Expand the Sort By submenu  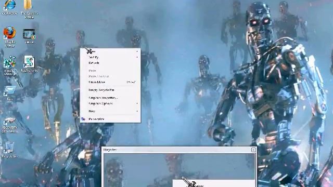coord(110,57)
